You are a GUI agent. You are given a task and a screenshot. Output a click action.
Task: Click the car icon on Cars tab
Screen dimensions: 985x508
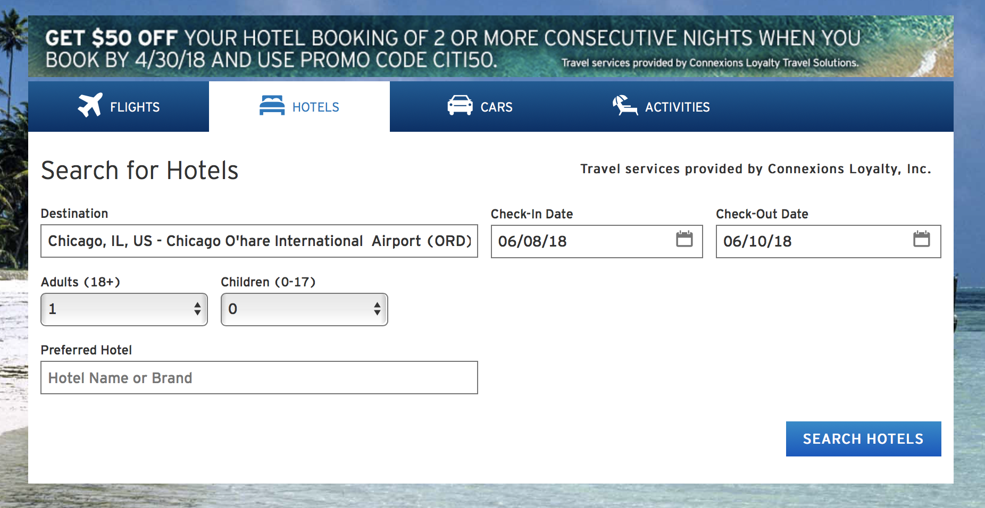pyautogui.click(x=460, y=105)
